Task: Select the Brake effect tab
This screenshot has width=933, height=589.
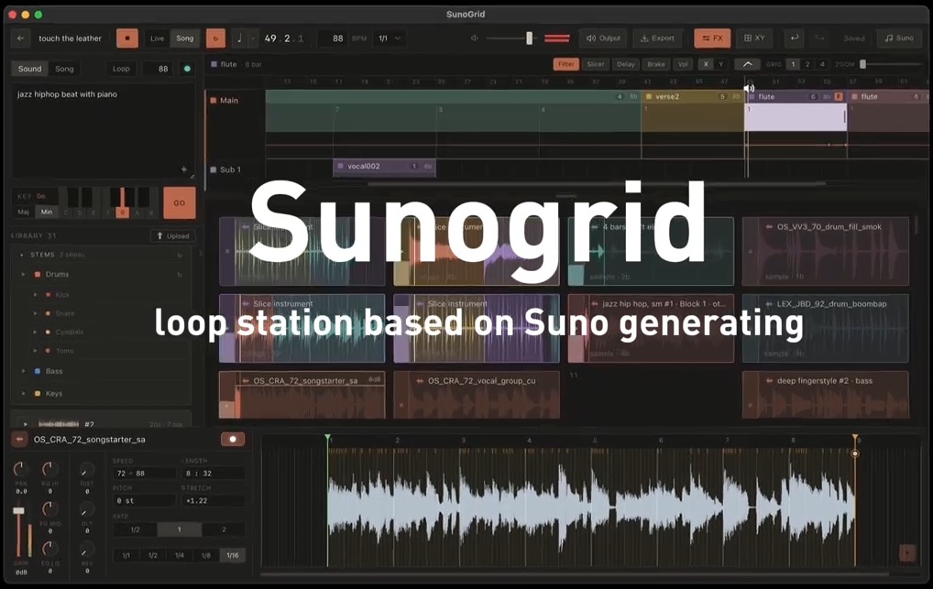Action: [x=655, y=64]
